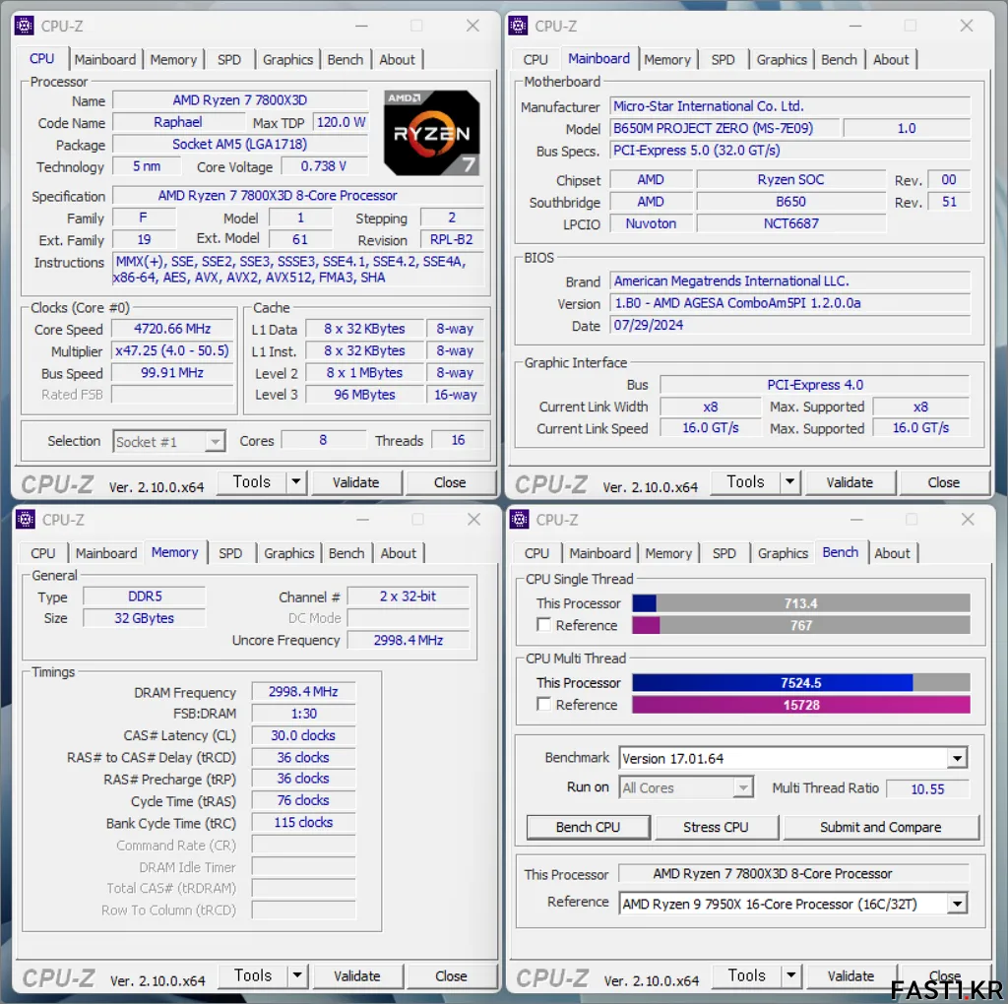Click the Graphic Interface Bus PCI-Express 4.0 value
1008x1004 pixels.
click(x=814, y=385)
